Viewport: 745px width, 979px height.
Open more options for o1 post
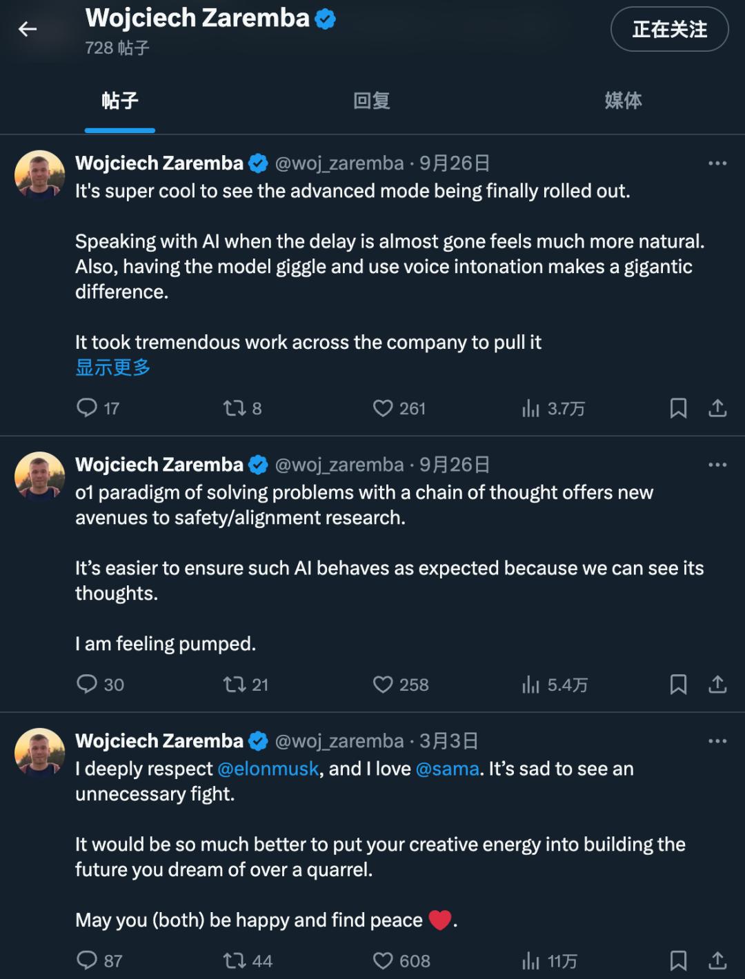[x=717, y=465]
